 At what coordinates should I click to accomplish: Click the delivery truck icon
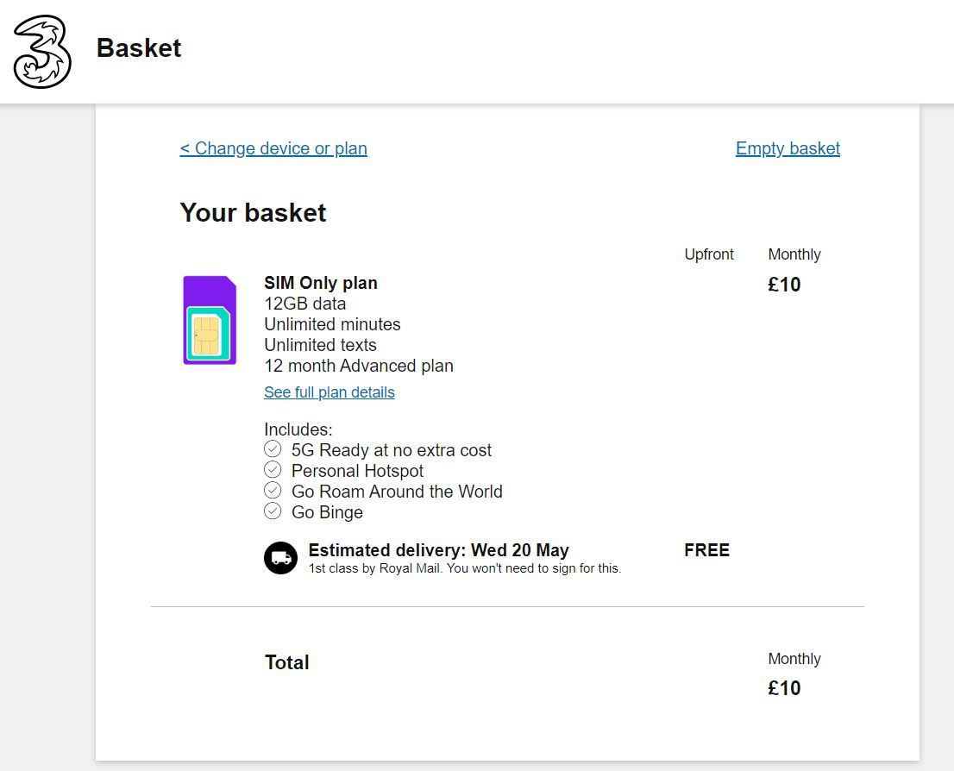280,557
